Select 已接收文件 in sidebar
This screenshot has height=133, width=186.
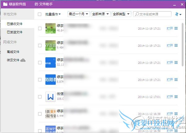coord(18,24)
